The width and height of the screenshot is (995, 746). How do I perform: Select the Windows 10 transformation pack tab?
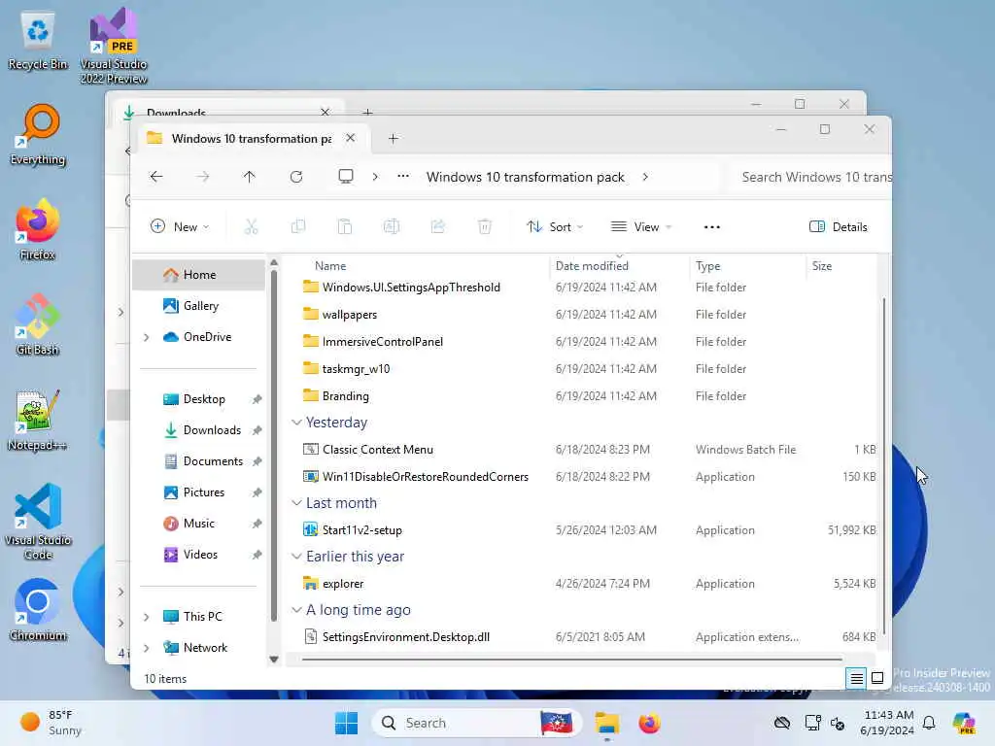[x=252, y=139]
